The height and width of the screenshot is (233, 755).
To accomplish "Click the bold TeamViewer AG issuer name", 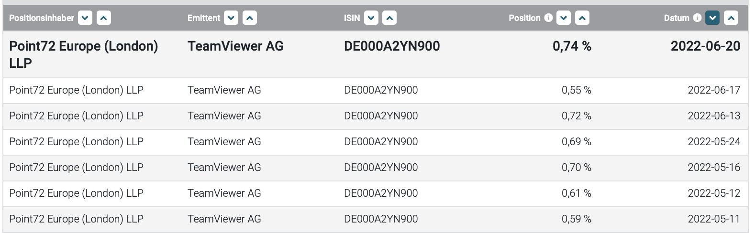I will pyautogui.click(x=235, y=46).
